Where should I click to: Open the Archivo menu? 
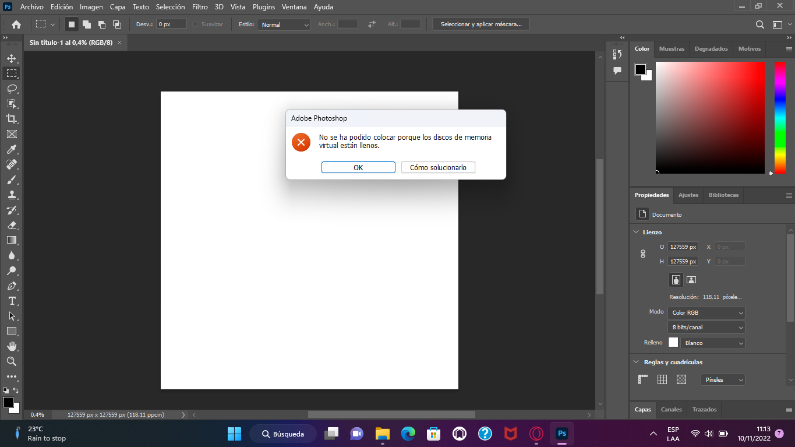pyautogui.click(x=31, y=7)
